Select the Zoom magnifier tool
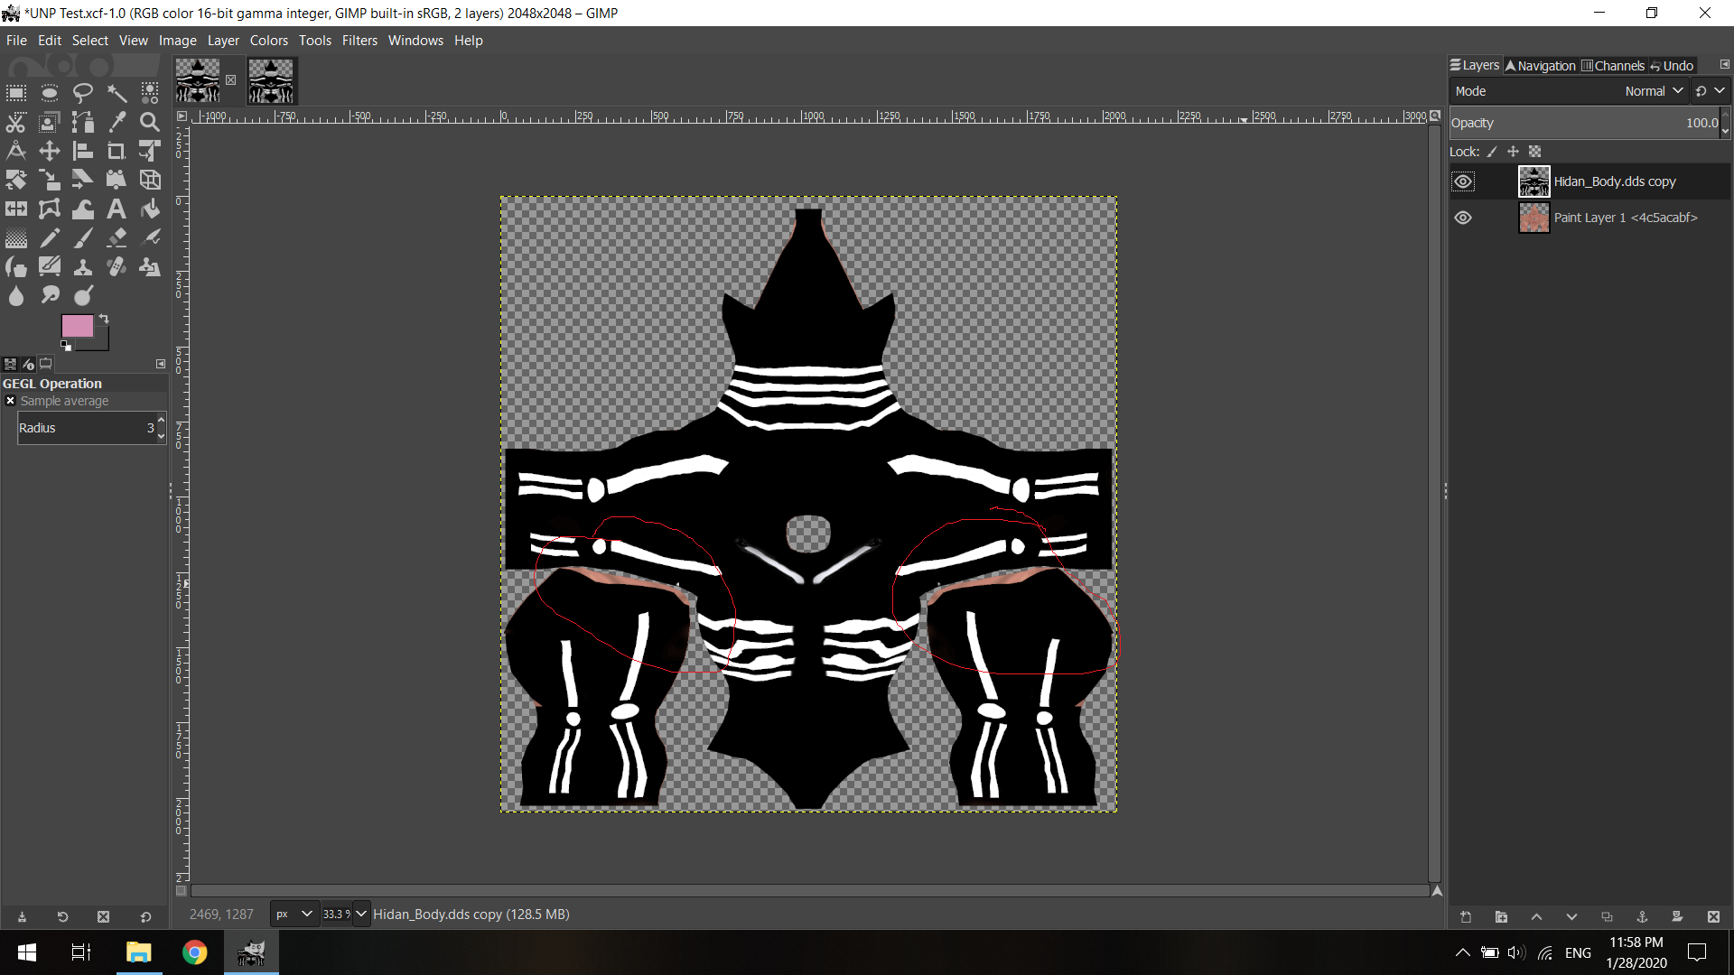 tap(150, 122)
